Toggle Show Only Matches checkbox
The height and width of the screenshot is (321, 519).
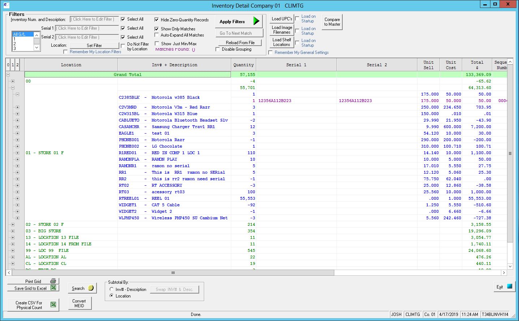point(156,29)
